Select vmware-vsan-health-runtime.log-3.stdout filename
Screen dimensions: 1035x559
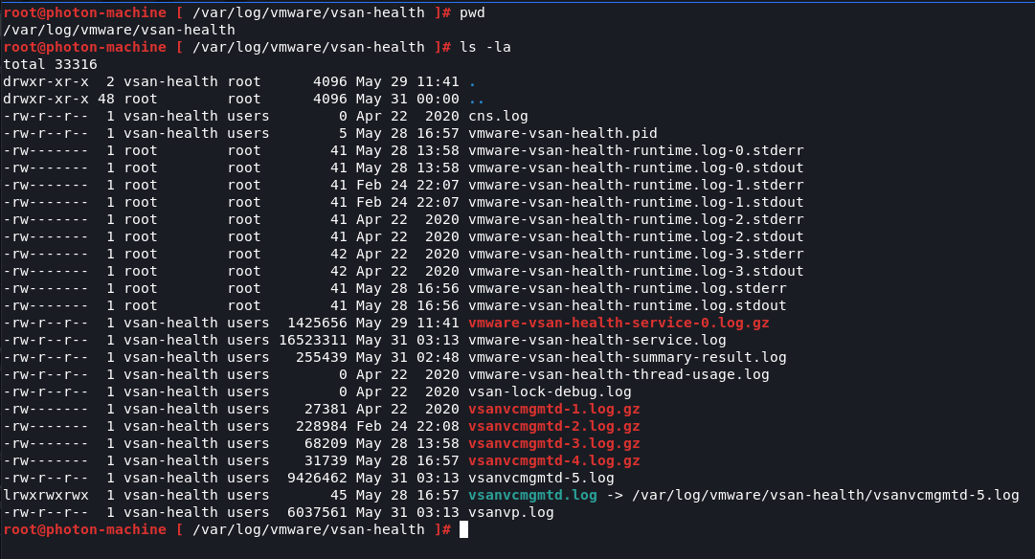coord(636,271)
